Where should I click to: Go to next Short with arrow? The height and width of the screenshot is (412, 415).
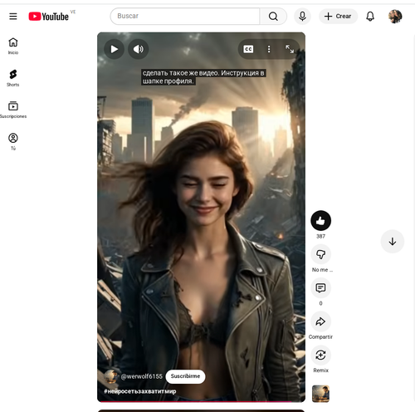[x=393, y=242]
